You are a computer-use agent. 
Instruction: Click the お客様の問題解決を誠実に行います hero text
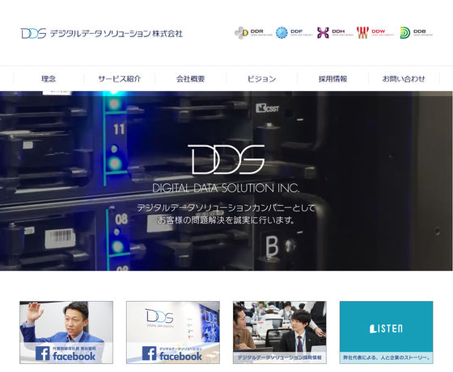pyautogui.click(x=226, y=220)
